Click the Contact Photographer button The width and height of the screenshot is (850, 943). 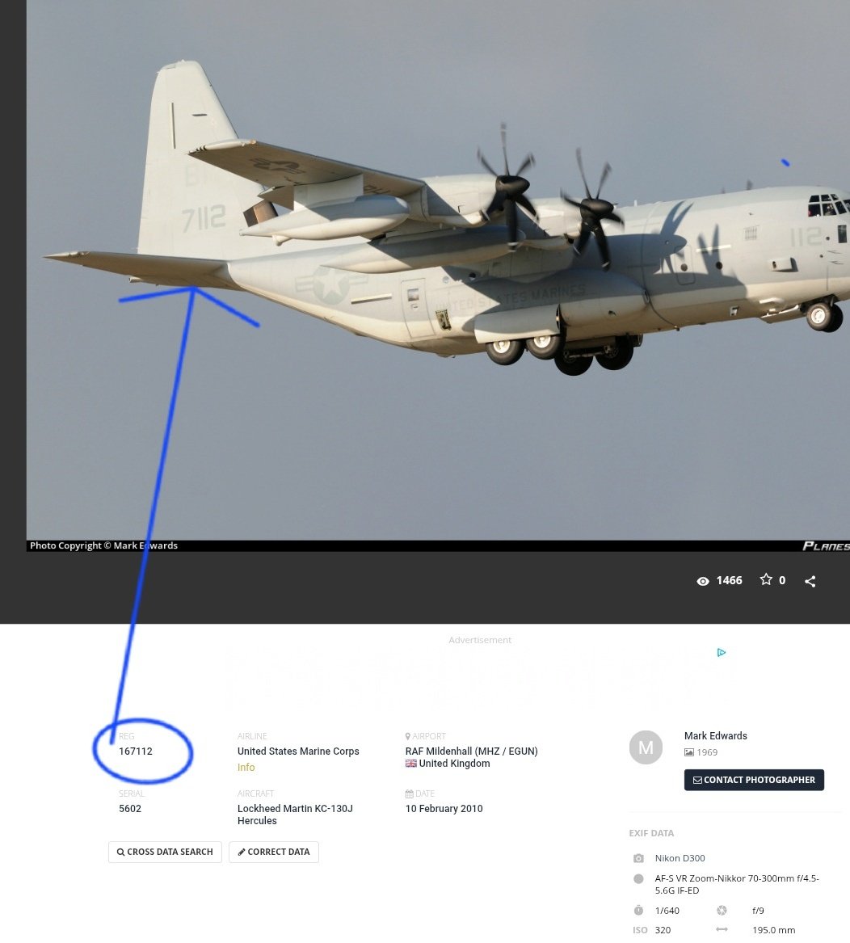[754, 780]
